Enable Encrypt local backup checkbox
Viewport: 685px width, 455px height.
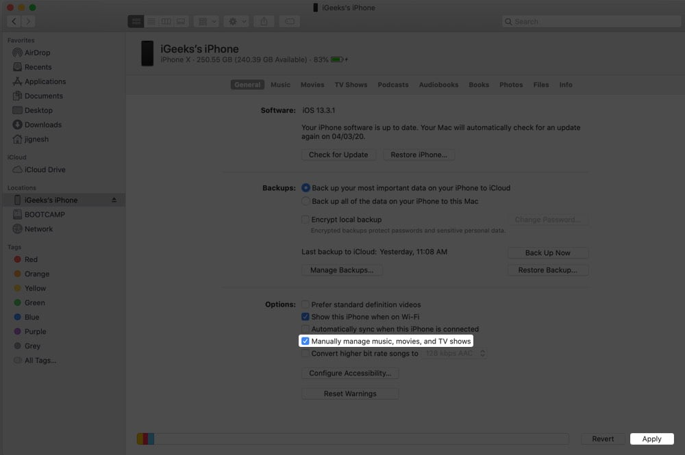(x=305, y=220)
